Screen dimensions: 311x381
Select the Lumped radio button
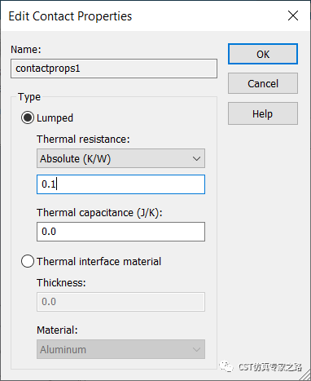(x=28, y=117)
